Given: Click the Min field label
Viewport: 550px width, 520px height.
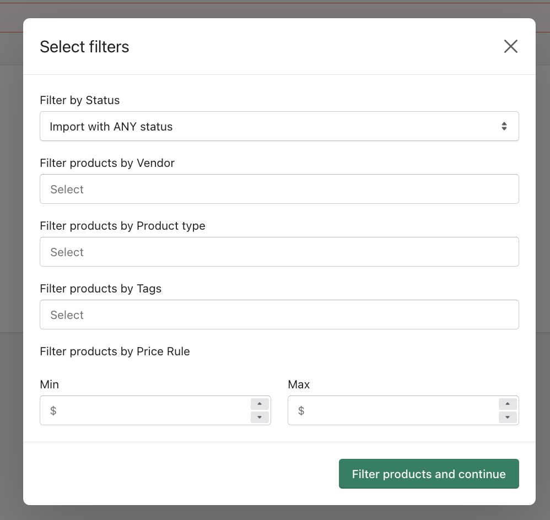Looking at the screenshot, I should [50, 384].
